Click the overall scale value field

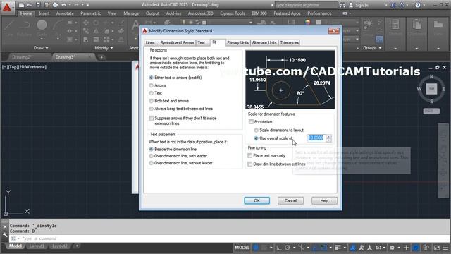click(x=316, y=138)
